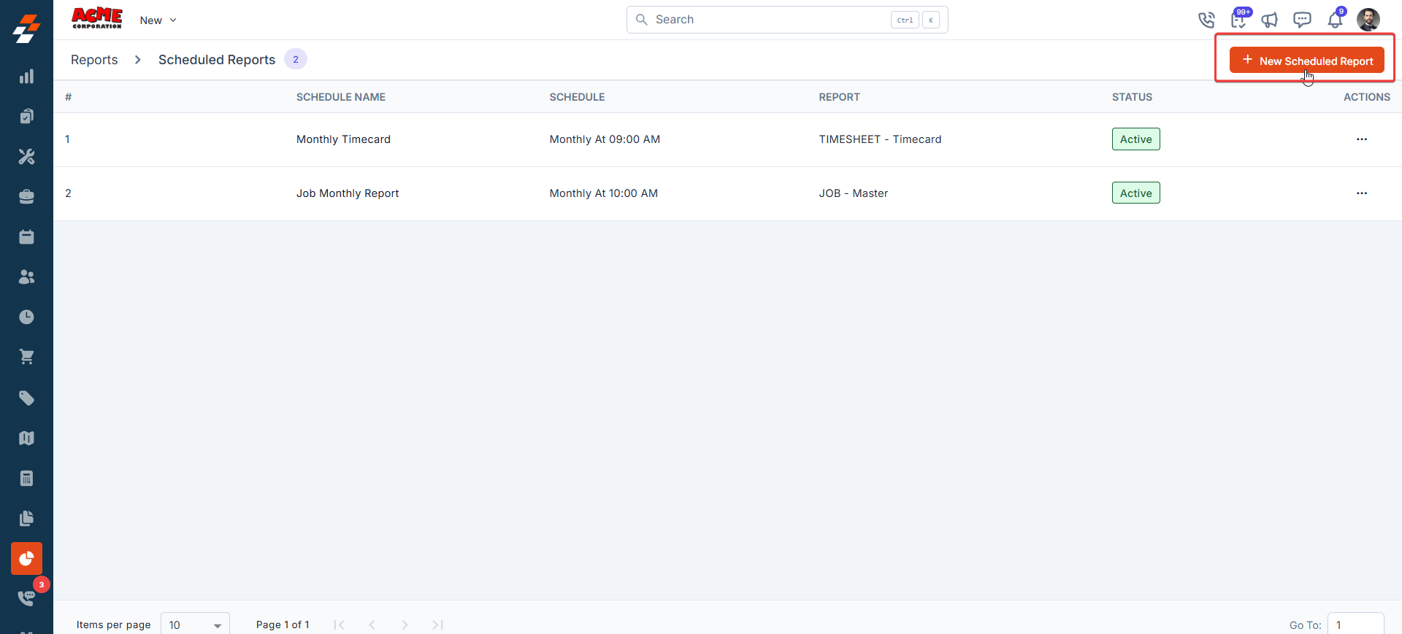Click the SCHEDULE column header

(x=577, y=97)
